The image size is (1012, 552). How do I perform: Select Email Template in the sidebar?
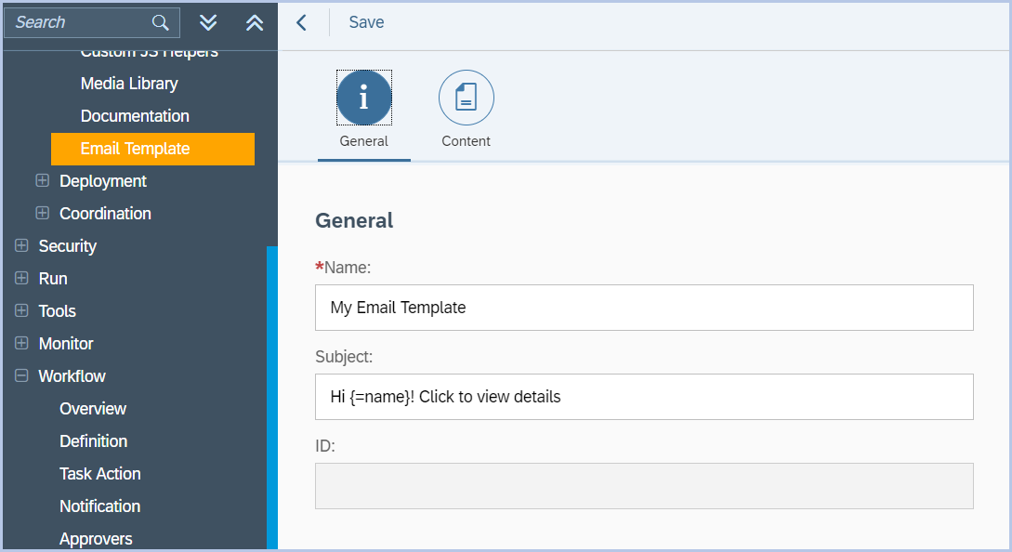click(x=135, y=149)
